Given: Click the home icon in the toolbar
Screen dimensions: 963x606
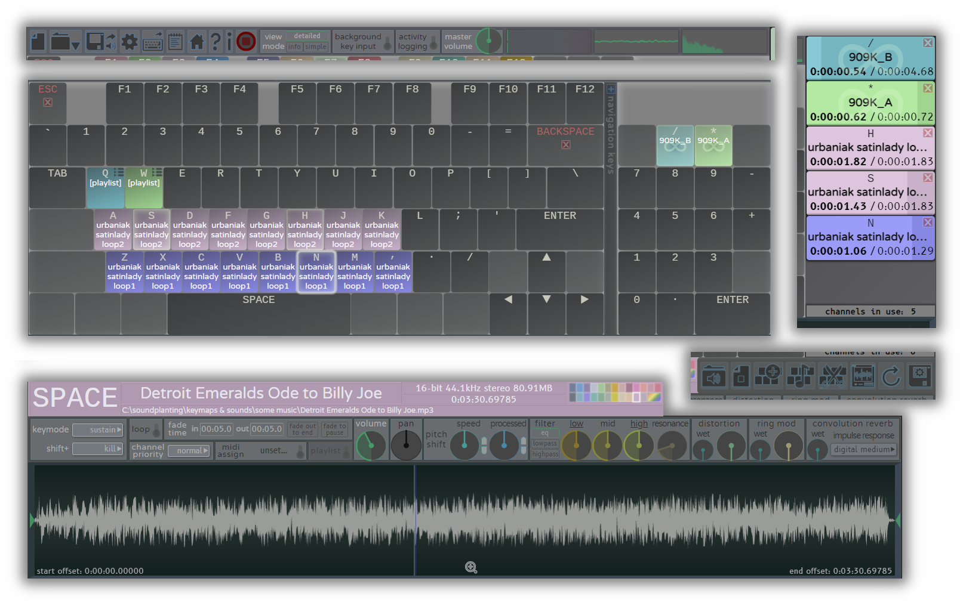Looking at the screenshot, I should coord(197,41).
